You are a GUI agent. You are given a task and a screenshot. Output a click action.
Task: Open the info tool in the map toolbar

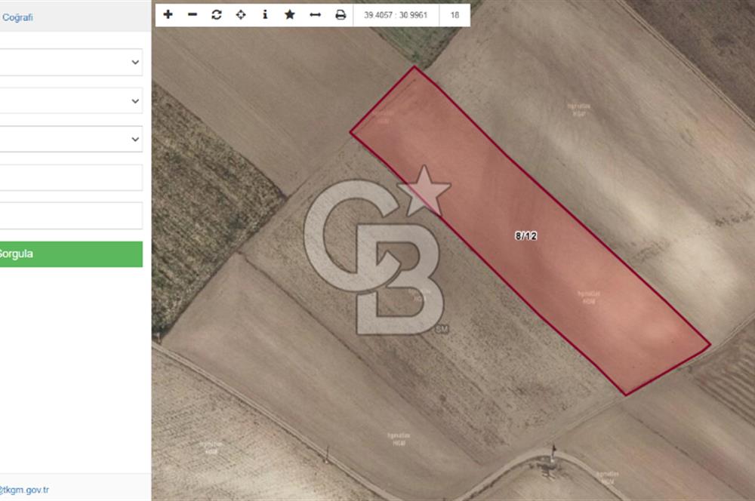(x=265, y=14)
